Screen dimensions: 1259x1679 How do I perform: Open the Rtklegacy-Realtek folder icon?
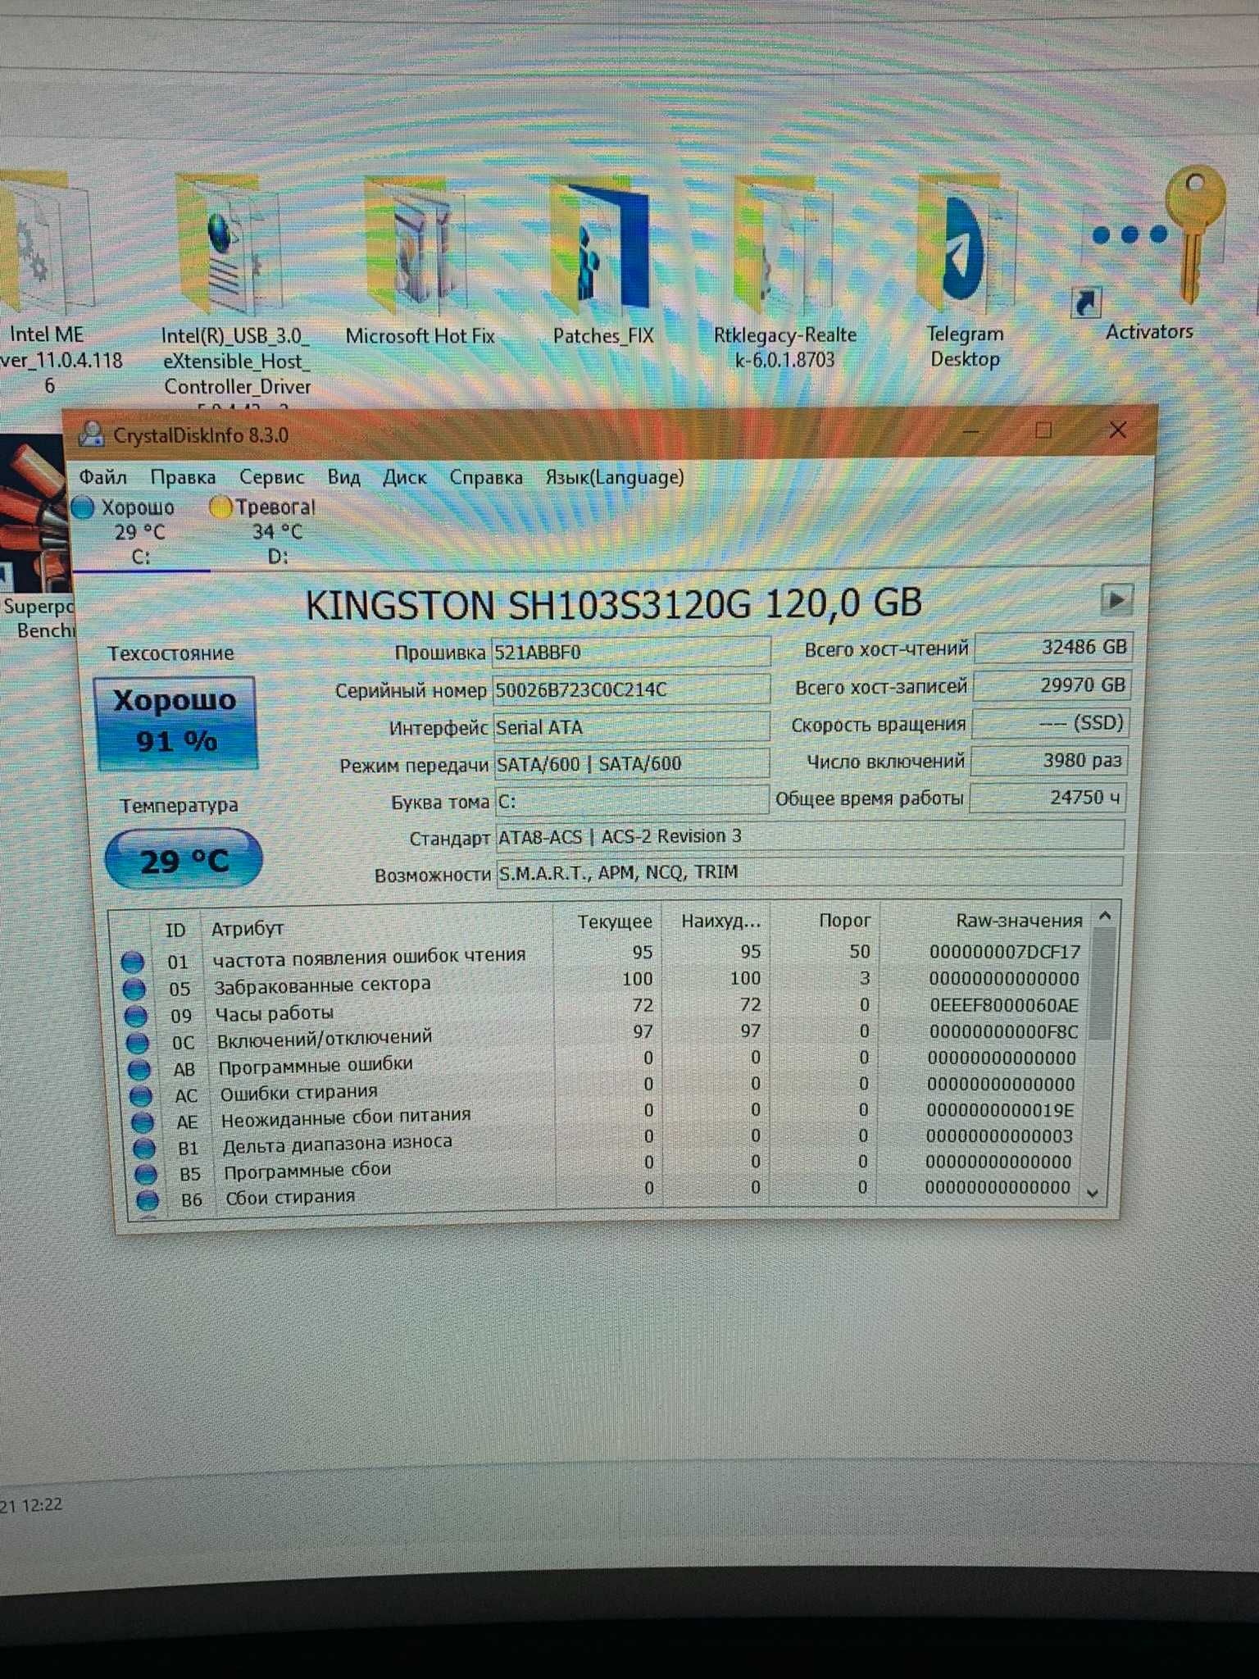point(783,246)
